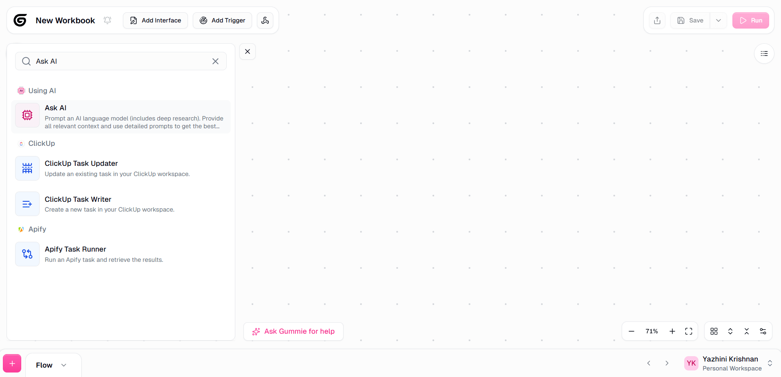Select the Apify Task Runner icon
The height and width of the screenshot is (377, 781).
(27, 254)
